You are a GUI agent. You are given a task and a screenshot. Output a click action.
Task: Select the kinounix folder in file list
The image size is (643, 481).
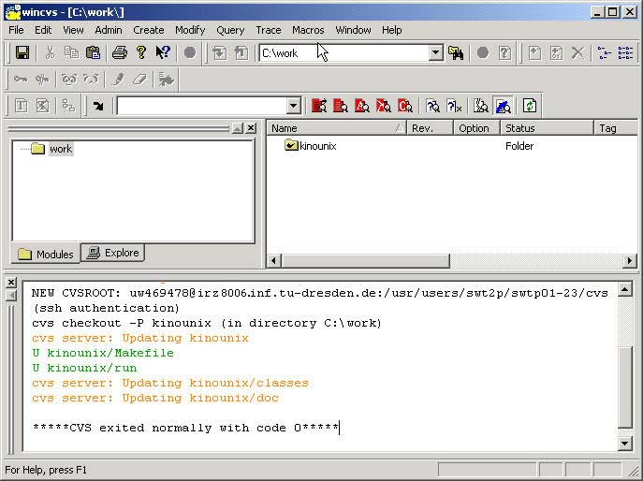click(x=317, y=146)
